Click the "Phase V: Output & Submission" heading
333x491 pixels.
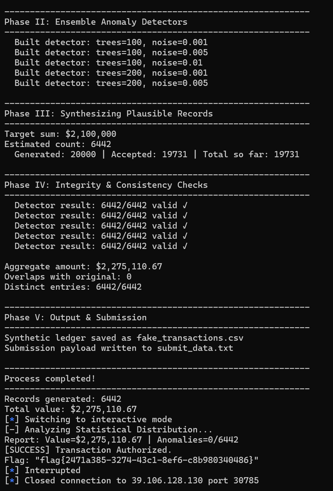pyautogui.click(x=75, y=317)
